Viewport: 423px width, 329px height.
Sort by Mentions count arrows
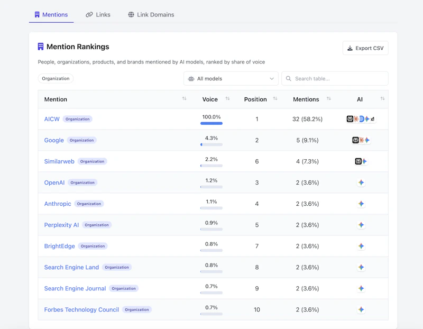pos(329,98)
